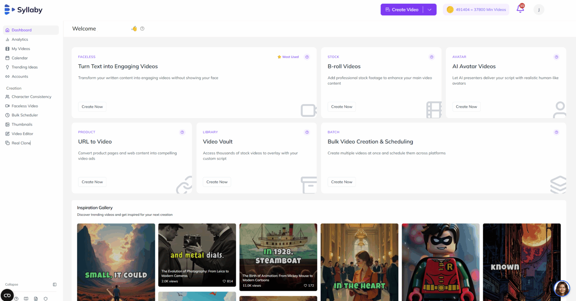Click Create Now on Video Vault
Viewport: 576px width, 301px height.
[217, 182]
